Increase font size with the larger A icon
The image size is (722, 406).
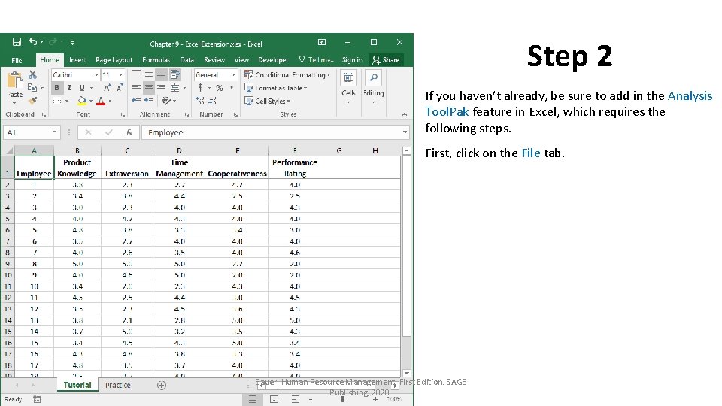[x=107, y=87]
